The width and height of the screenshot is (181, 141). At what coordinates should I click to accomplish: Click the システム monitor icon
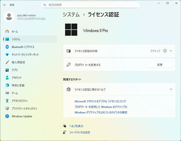pos(7,39)
